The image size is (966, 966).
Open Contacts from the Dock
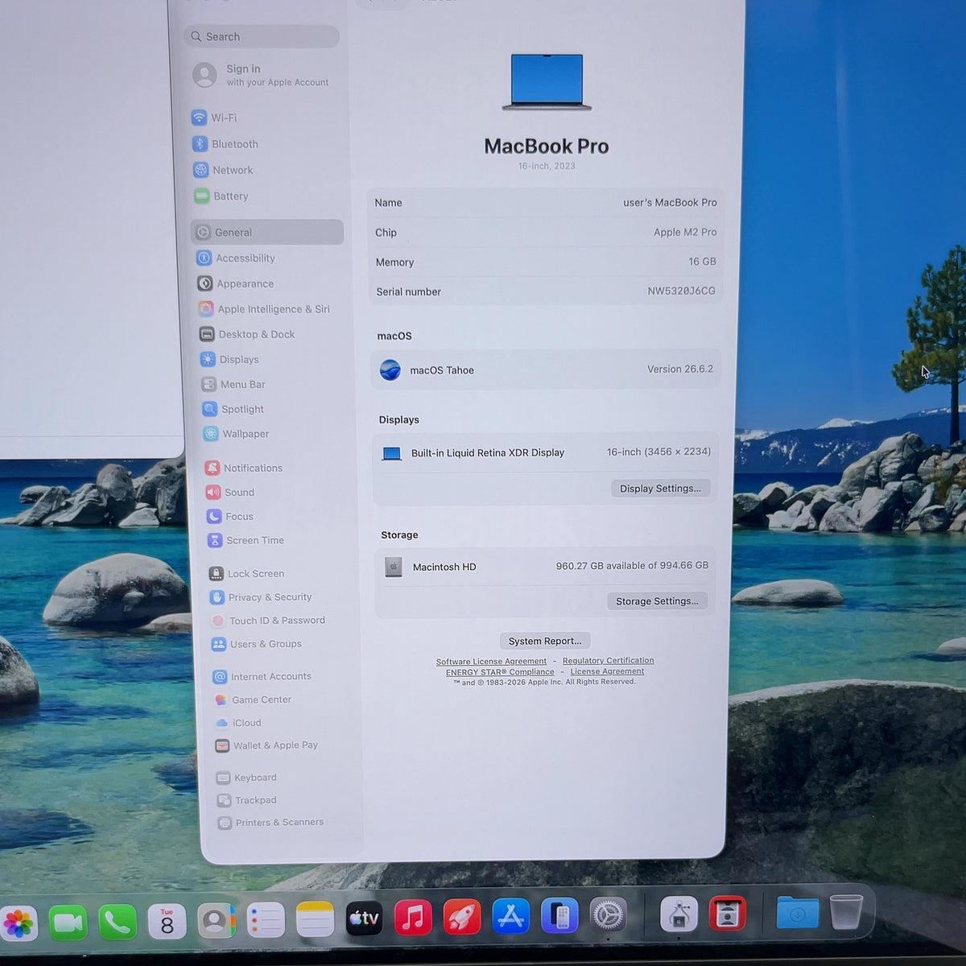pyautogui.click(x=217, y=921)
